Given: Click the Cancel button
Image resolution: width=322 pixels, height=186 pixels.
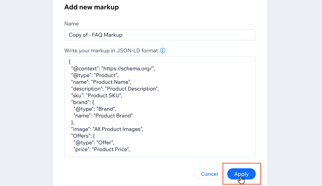Looking at the screenshot, I should 209,174.
